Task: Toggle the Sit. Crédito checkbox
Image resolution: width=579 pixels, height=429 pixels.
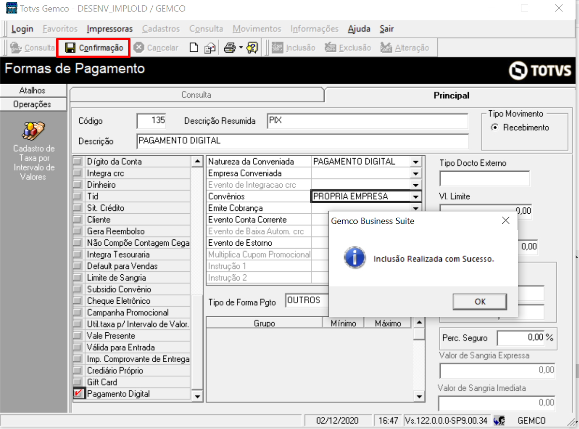Action: (77, 207)
